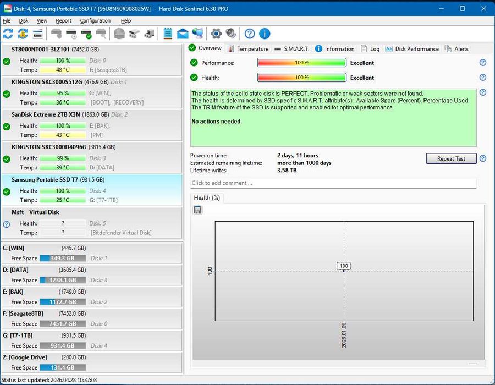Viewport: 495px width, 385px height.
Task: Click the refresh with warning toolbar icon
Action: pyautogui.click(x=23, y=34)
